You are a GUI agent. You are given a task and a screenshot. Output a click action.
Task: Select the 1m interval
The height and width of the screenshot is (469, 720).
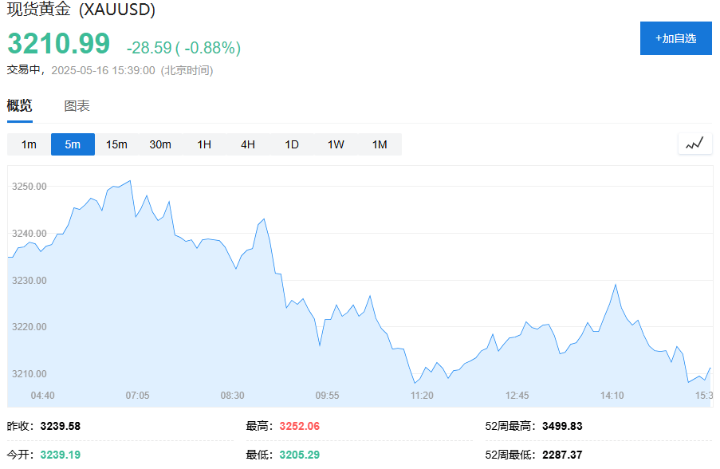29,144
